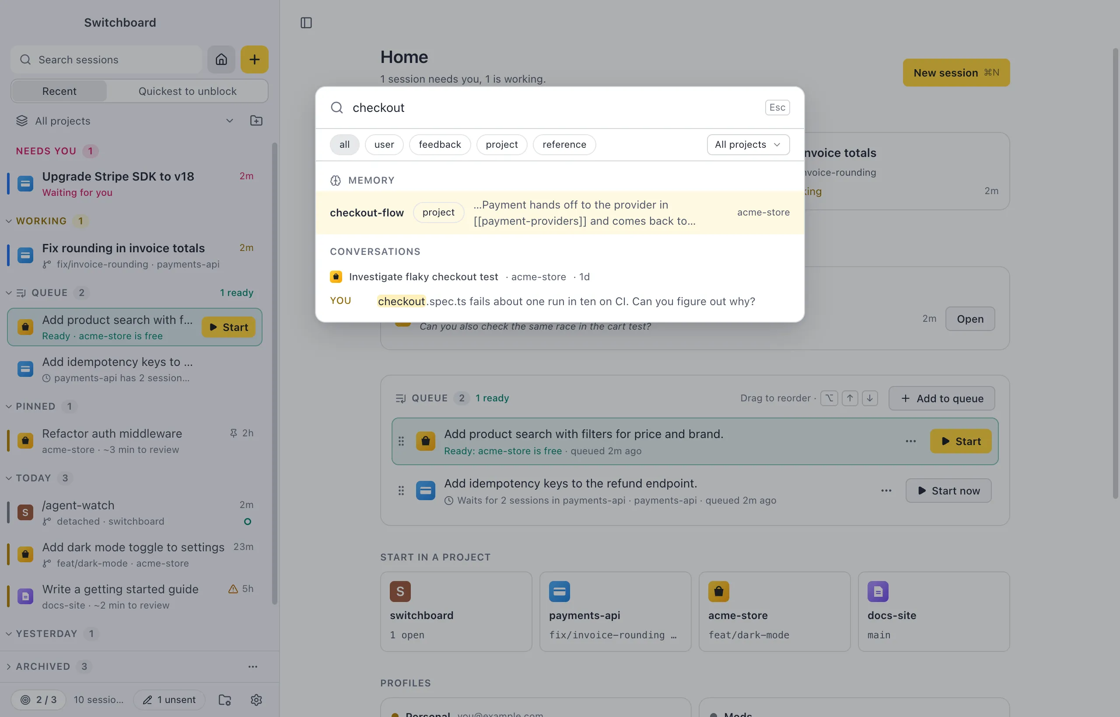Click Start now for idempotency keys
This screenshot has width=1120, height=717.
948,490
